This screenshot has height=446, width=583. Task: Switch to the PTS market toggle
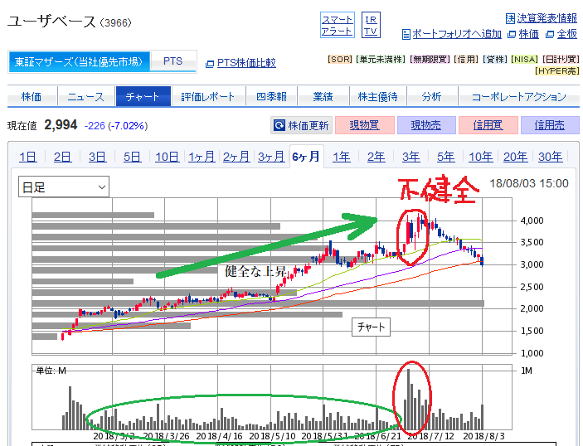[x=172, y=62]
